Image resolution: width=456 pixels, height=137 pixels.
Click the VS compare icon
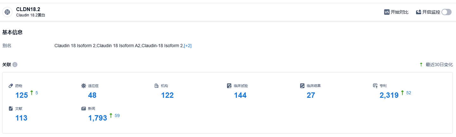387,12
